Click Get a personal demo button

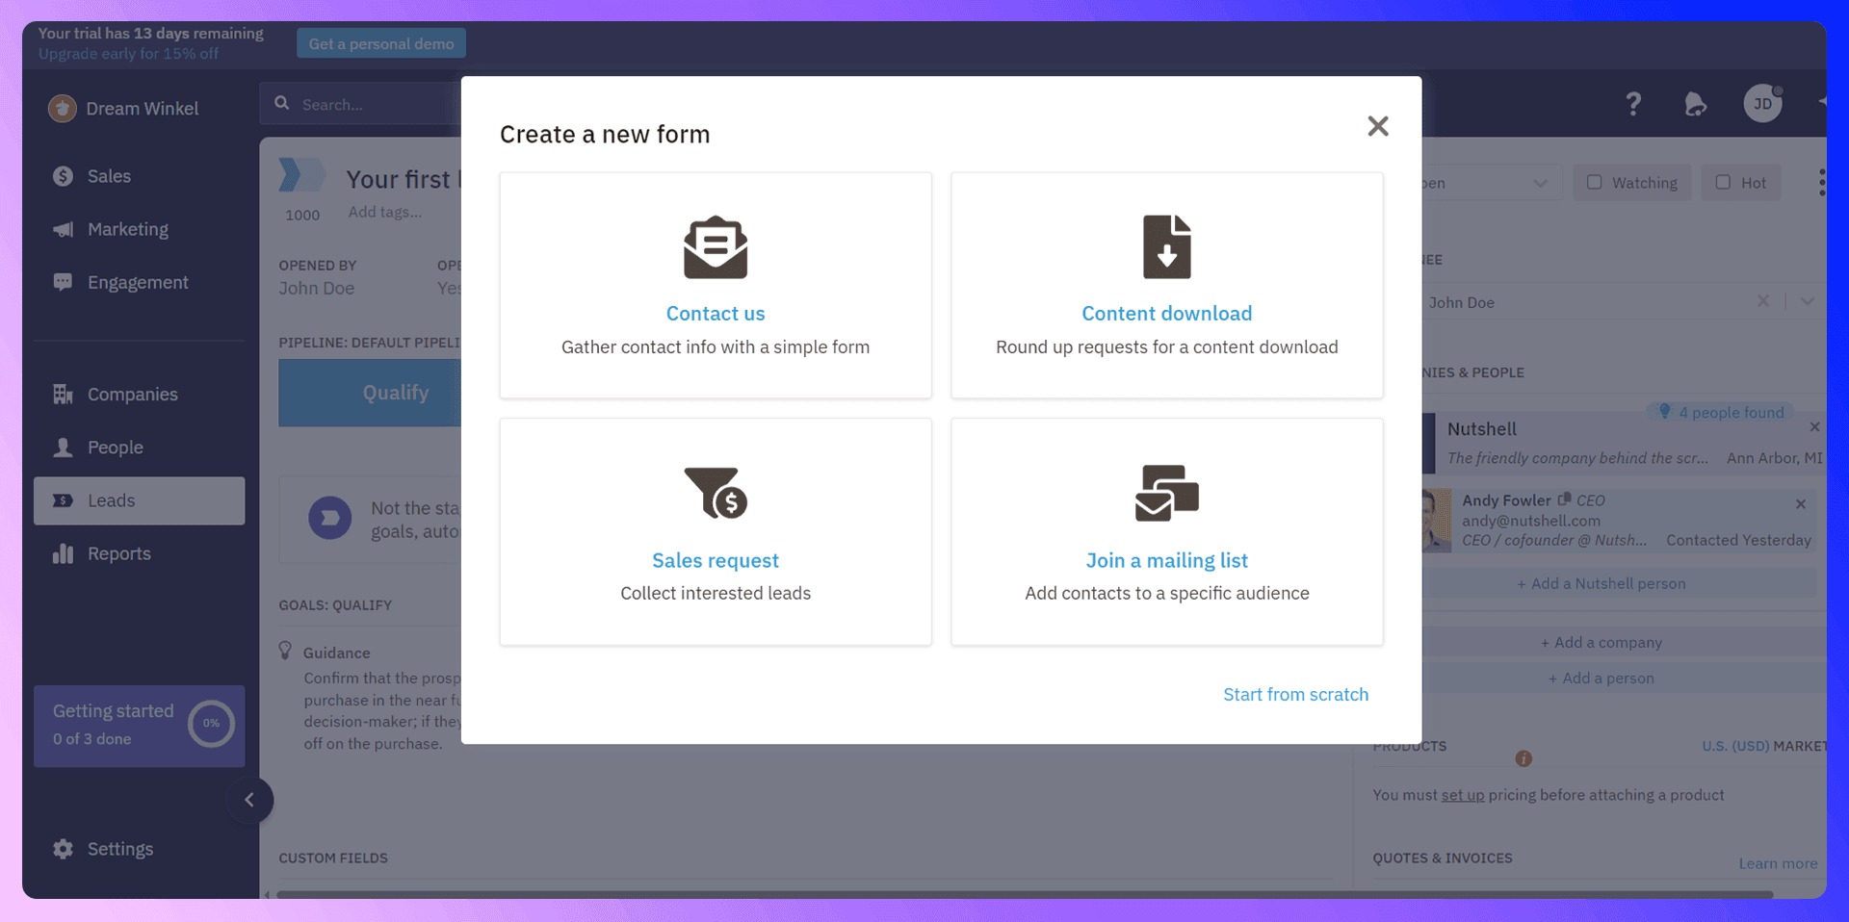coord(381,43)
